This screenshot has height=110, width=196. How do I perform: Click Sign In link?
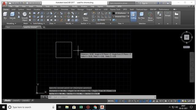click(x=145, y=3)
